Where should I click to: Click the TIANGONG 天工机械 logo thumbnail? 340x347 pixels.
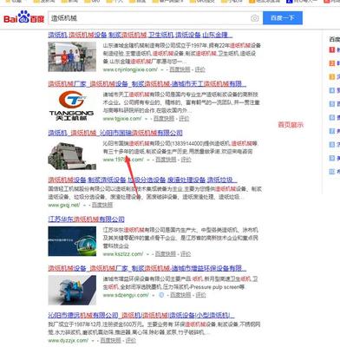click(72, 106)
